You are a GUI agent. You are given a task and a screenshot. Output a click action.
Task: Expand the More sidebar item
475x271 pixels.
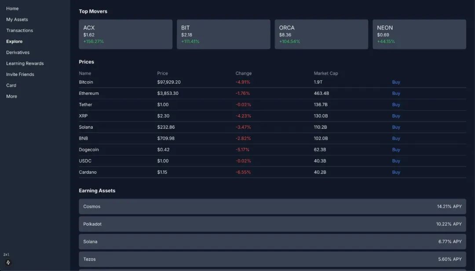point(11,96)
